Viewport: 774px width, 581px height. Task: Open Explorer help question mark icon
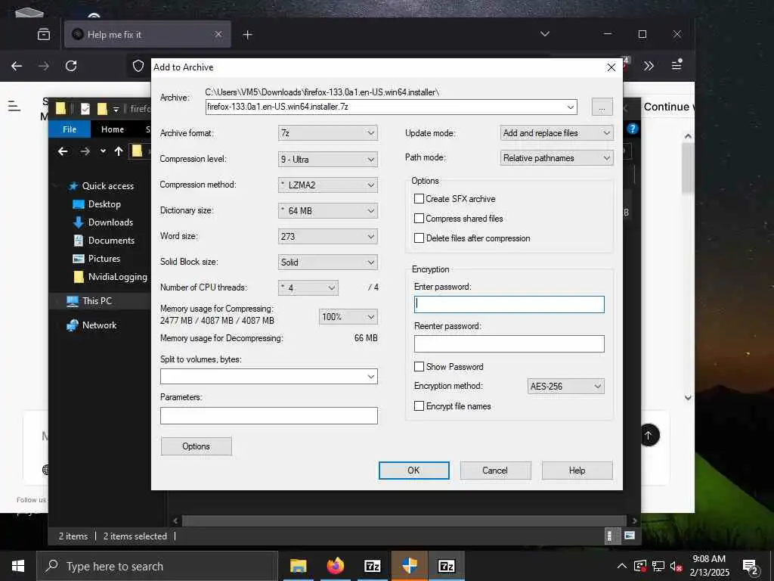[x=633, y=129]
